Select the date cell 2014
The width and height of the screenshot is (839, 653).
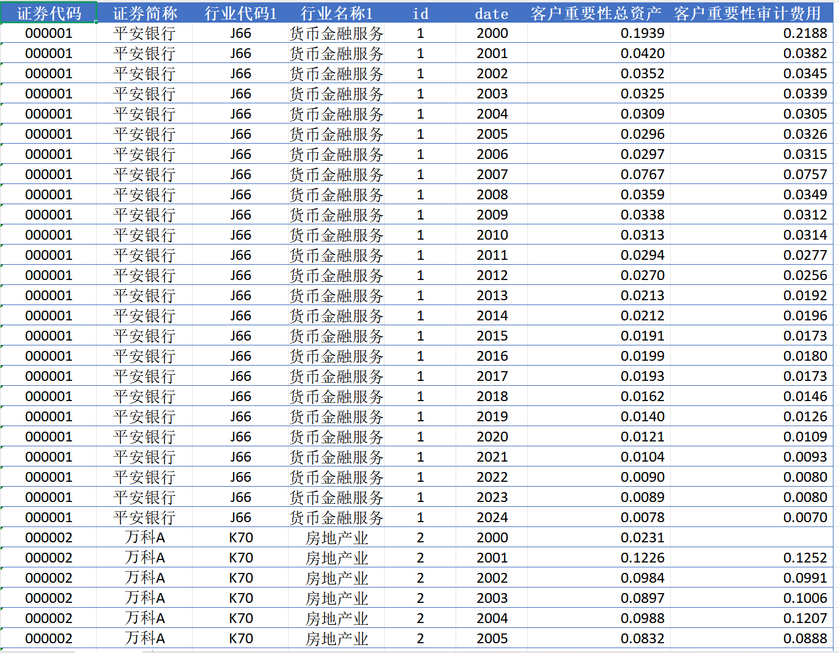point(492,315)
